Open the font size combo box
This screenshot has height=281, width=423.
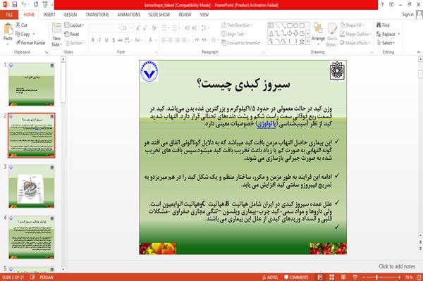(128, 28)
